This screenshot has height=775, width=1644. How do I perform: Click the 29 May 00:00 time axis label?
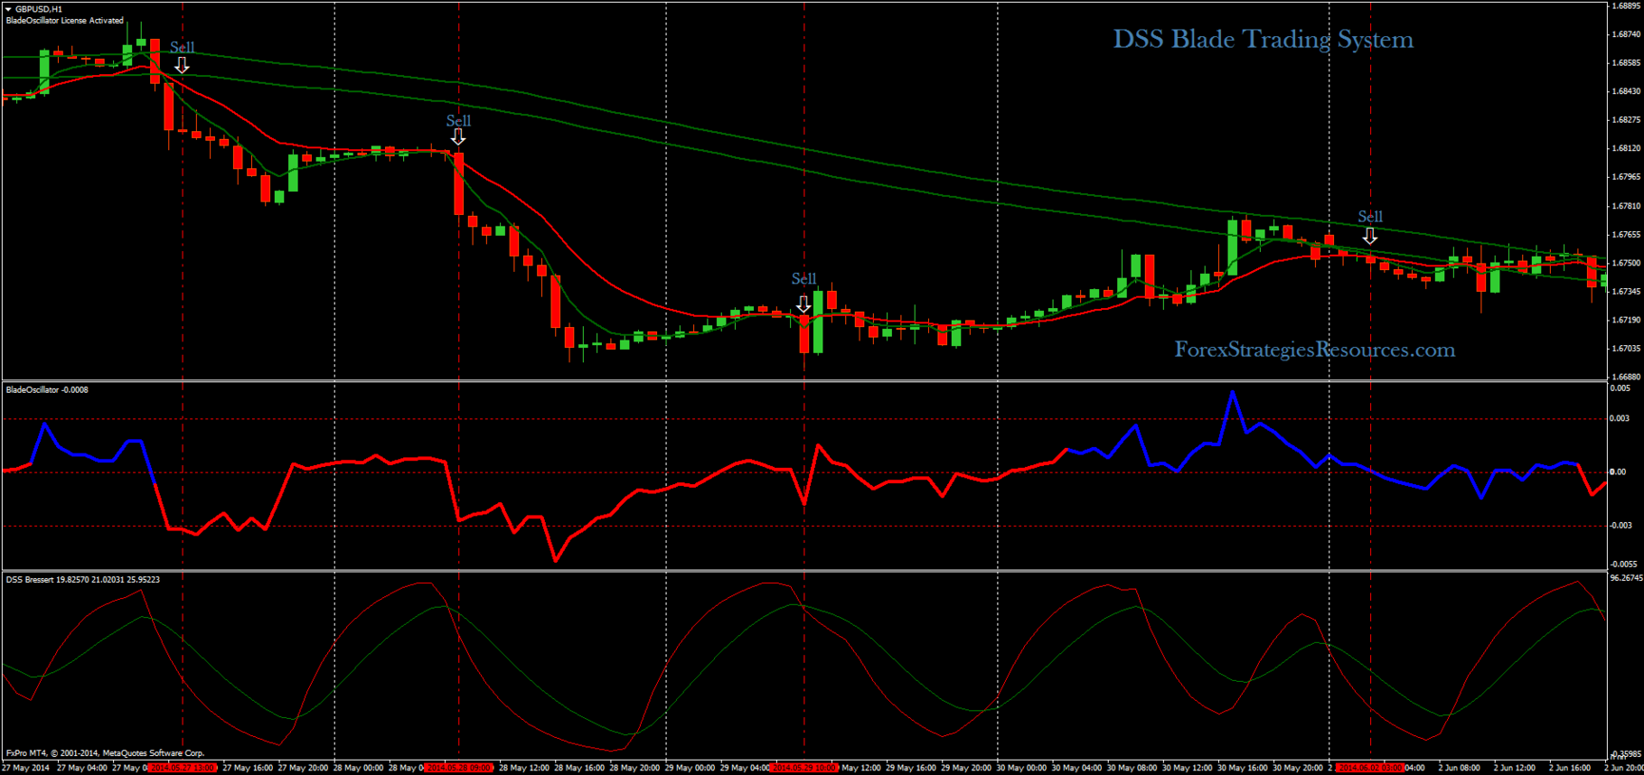690,768
